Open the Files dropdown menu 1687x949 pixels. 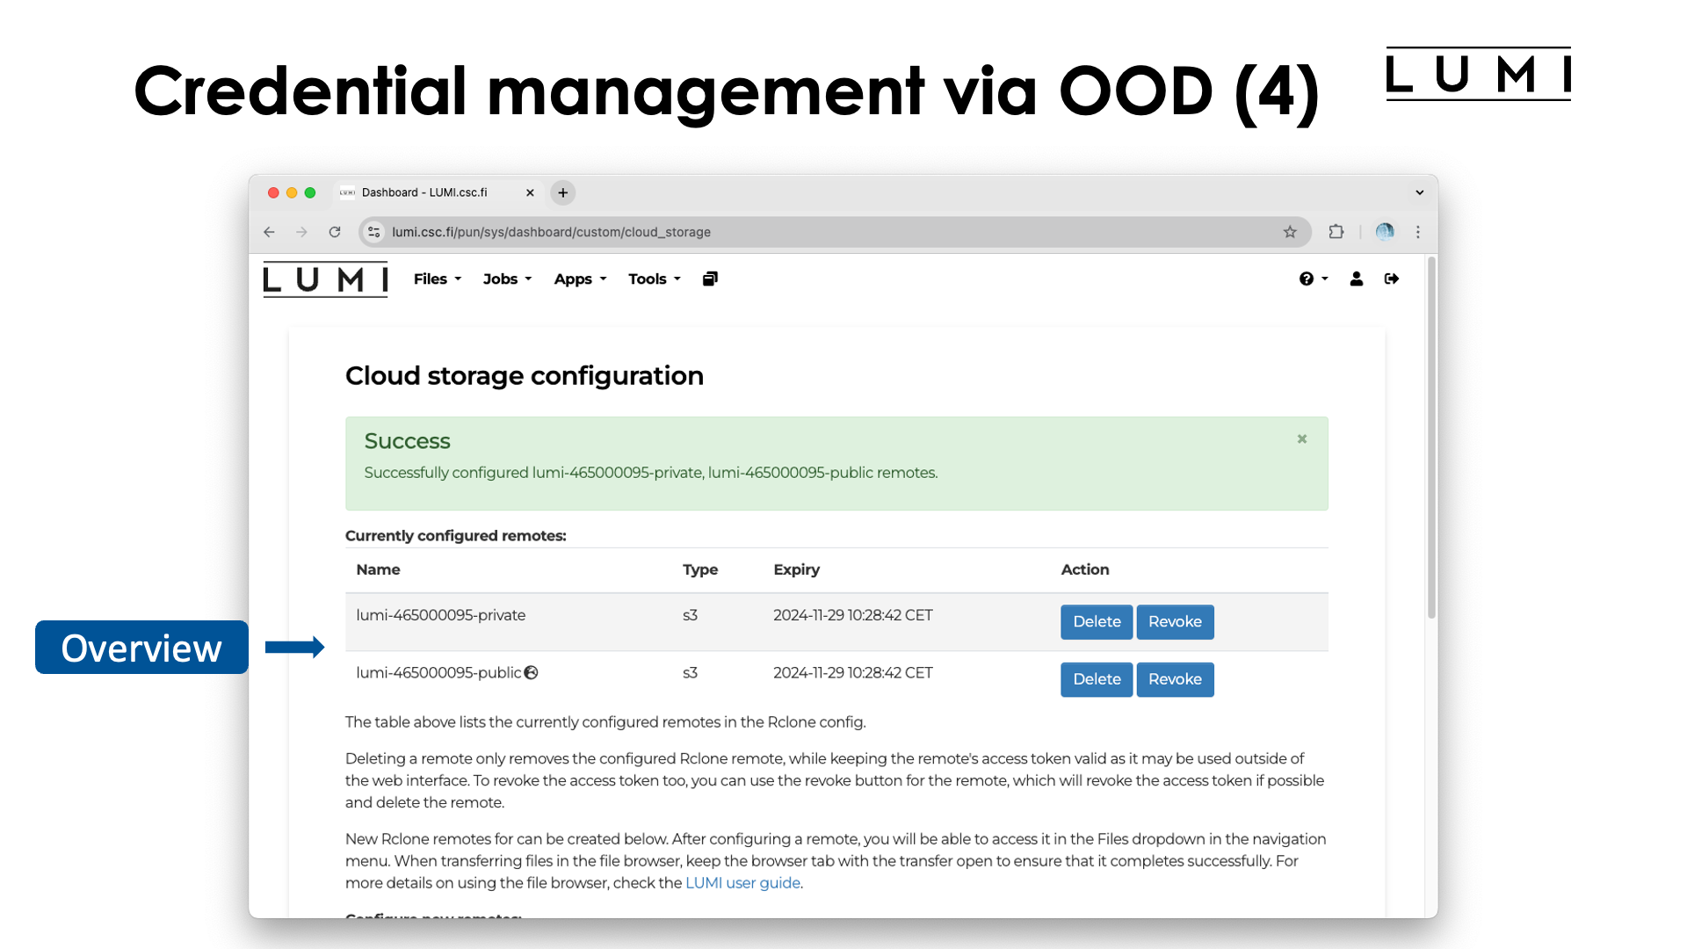click(x=438, y=279)
